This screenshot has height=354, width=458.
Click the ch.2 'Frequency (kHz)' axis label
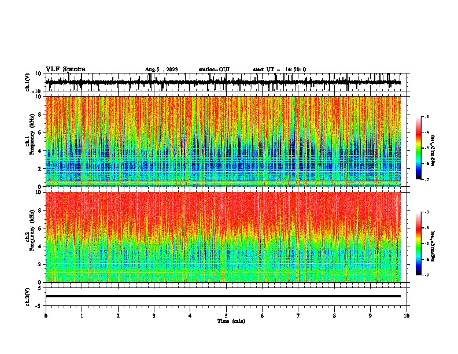coord(32,230)
